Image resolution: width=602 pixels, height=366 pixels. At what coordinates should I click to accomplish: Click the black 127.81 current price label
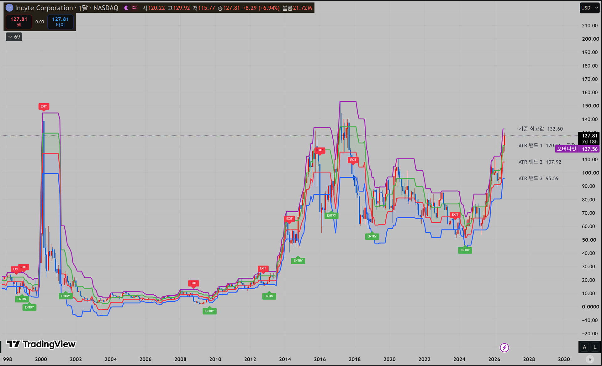pyautogui.click(x=589, y=139)
